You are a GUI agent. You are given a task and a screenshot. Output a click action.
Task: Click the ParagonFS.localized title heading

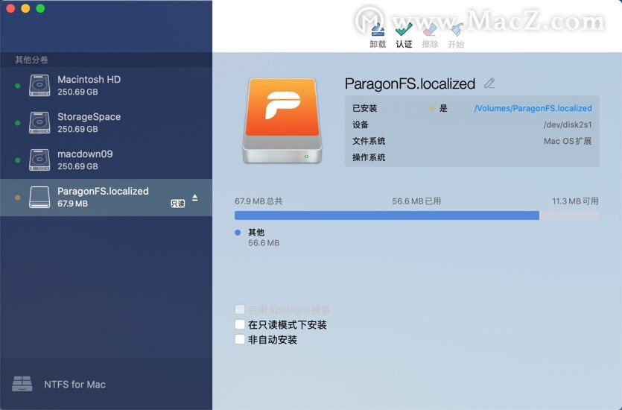pyautogui.click(x=410, y=83)
